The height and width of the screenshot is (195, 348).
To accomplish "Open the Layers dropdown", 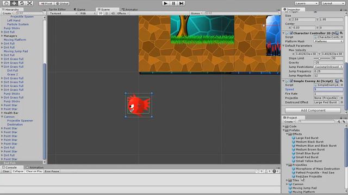I will [x=307, y=3].
